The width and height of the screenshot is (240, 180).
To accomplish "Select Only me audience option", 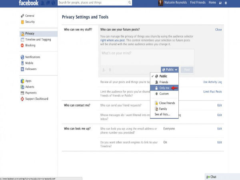I will click(164, 88).
